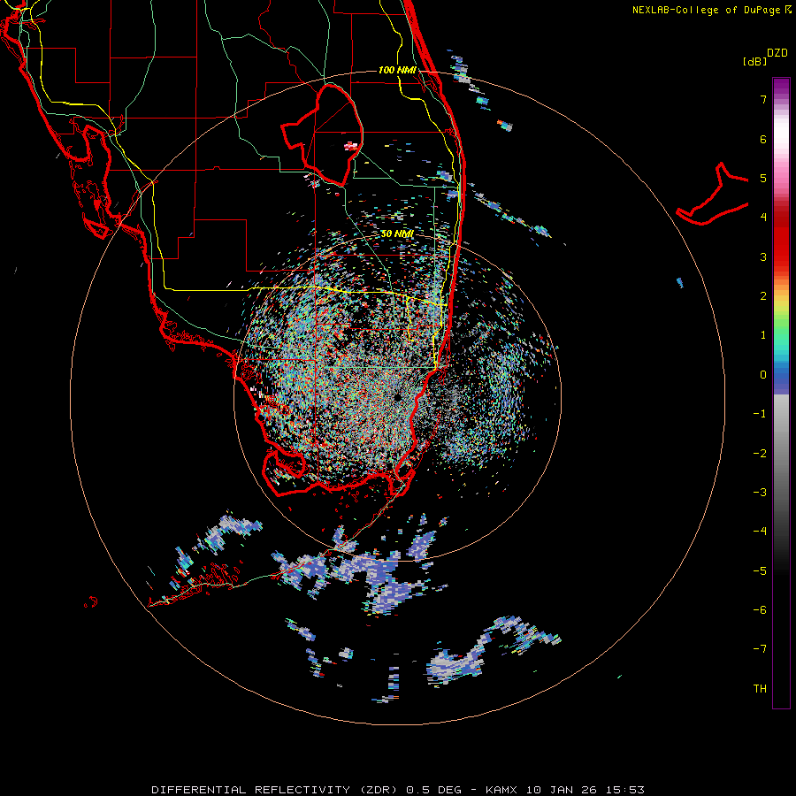Click the -3 value on color scale
The image size is (796, 796).
pos(760,493)
